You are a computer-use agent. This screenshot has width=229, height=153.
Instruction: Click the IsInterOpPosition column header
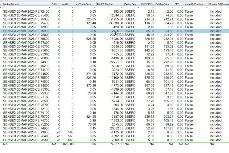pos(196,4)
